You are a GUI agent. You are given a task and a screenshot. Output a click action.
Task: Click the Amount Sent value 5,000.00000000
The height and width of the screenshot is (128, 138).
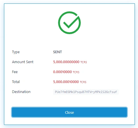66,62
